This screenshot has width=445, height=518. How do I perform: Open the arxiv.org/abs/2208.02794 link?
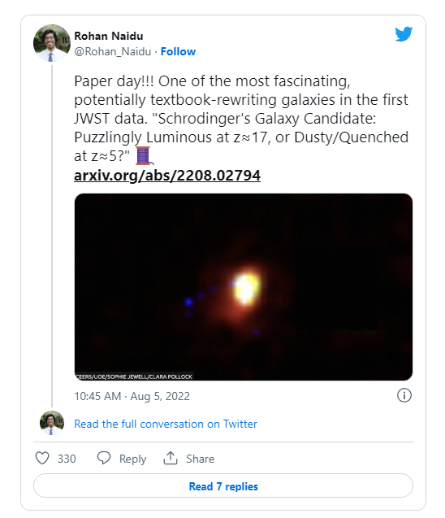pos(167,175)
